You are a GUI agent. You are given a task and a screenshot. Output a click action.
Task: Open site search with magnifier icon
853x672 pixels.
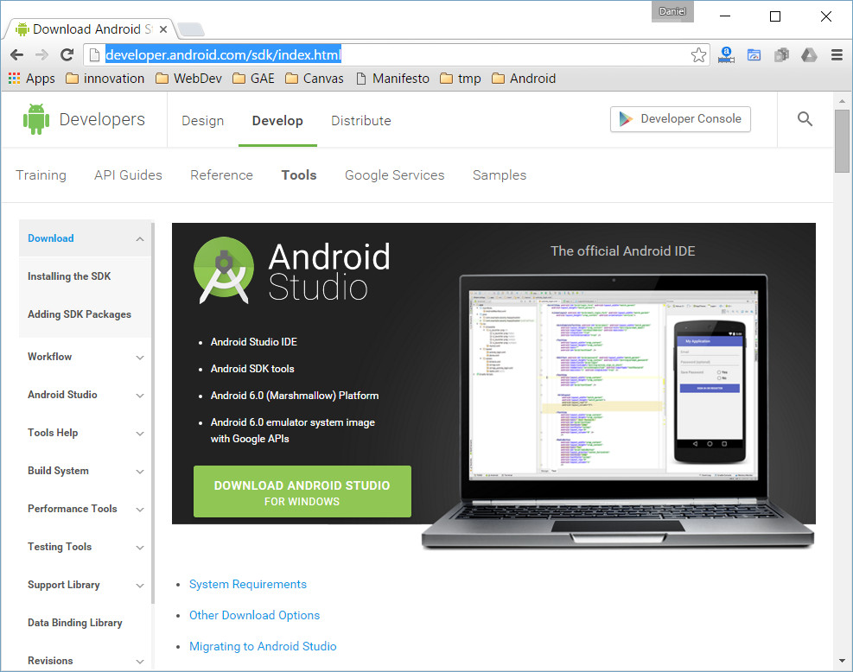(x=805, y=119)
